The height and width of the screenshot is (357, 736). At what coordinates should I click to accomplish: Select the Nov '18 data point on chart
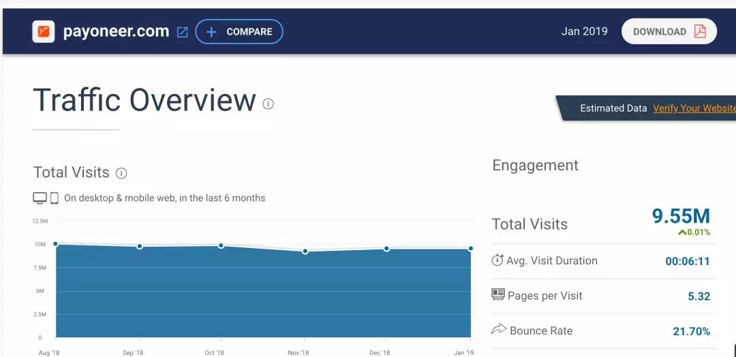[x=305, y=251]
